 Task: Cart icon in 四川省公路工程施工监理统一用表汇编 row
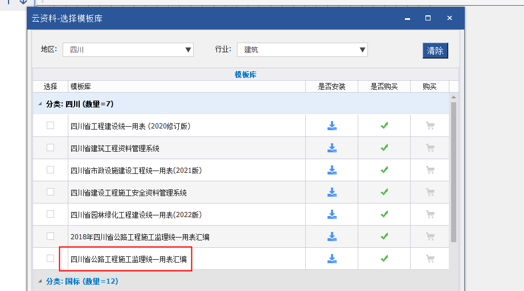(430, 259)
